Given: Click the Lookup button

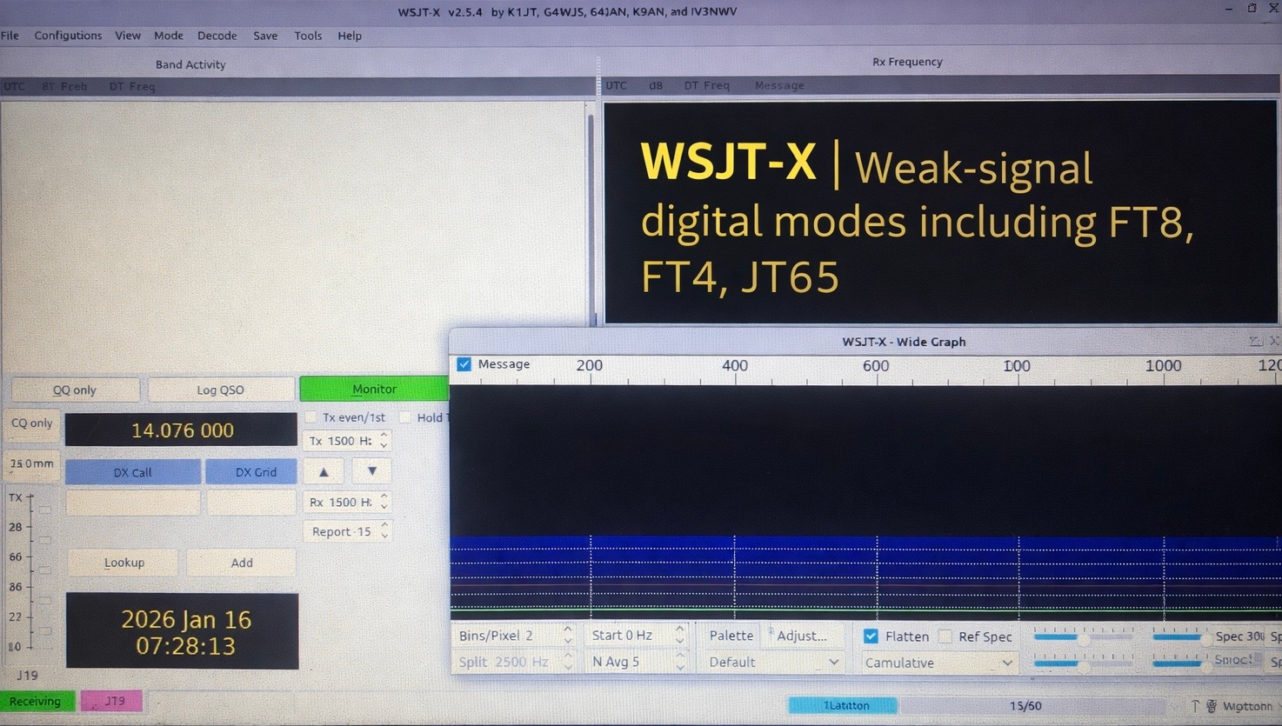Looking at the screenshot, I should click(124, 563).
